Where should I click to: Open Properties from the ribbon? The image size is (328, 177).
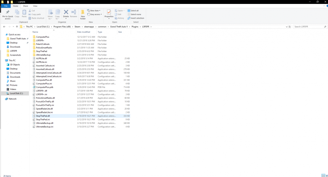point(109,14)
